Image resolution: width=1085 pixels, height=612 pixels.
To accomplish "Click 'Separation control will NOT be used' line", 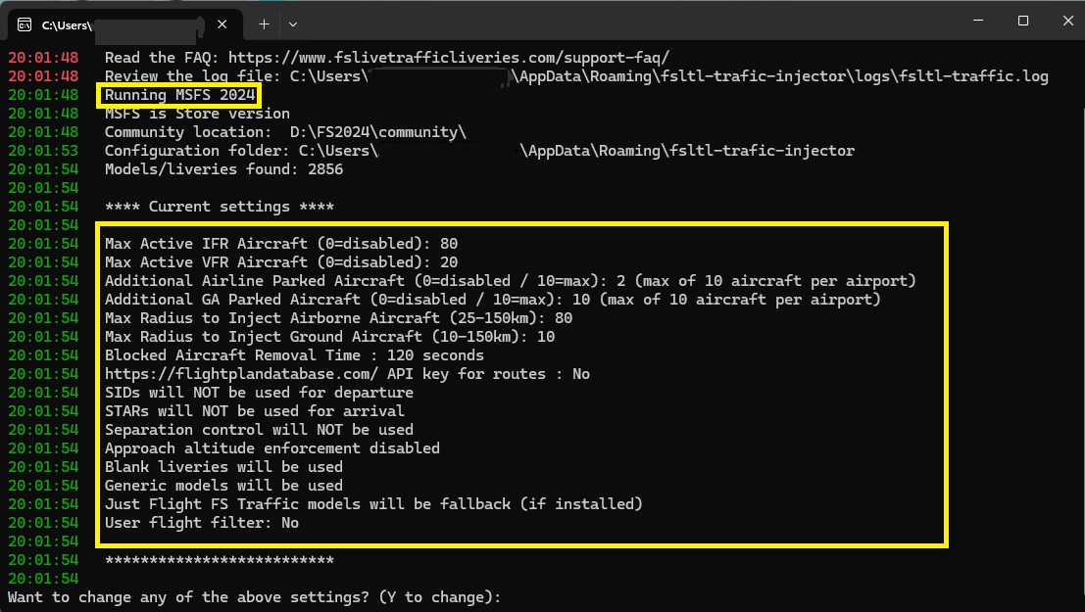I will pyautogui.click(x=259, y=430).
